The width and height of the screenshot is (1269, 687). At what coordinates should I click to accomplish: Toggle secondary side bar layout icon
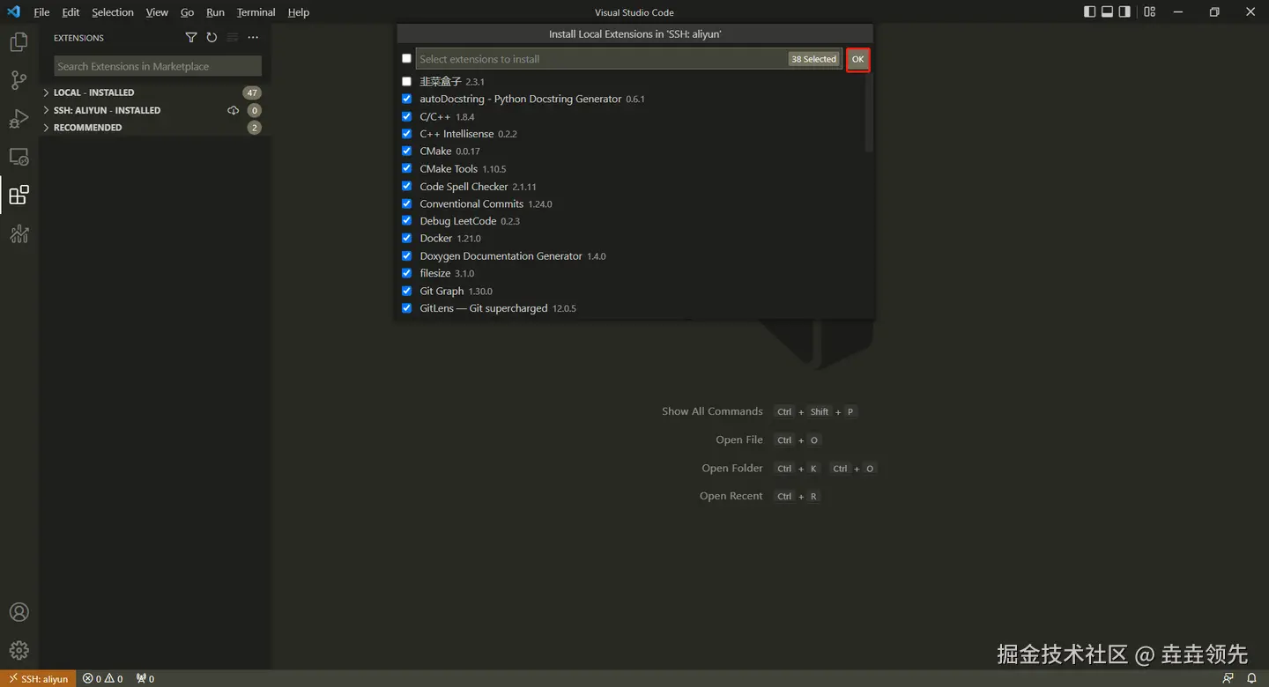1125,11
